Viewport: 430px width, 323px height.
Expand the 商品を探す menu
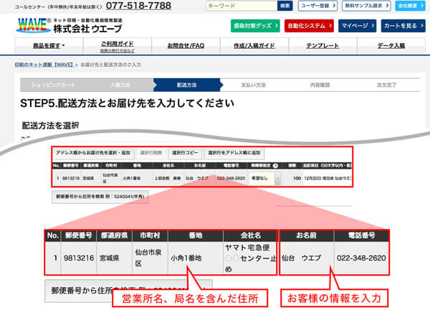pos(49,45)
